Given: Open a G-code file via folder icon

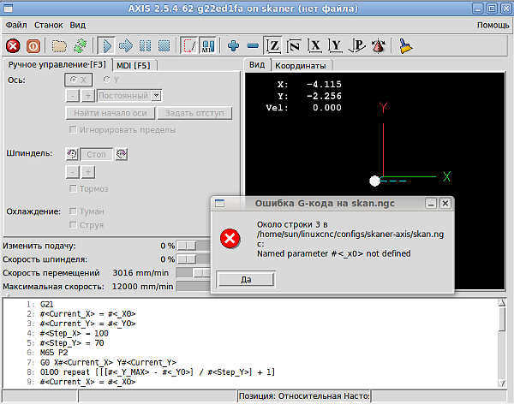Looking at the screenshot, I should 59,46.
